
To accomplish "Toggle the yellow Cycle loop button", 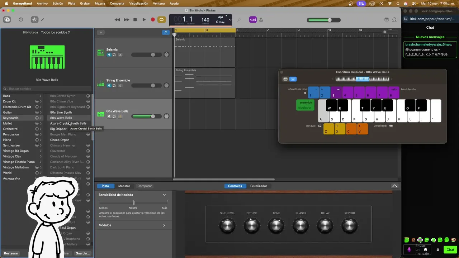I will [x=162, y=20].
